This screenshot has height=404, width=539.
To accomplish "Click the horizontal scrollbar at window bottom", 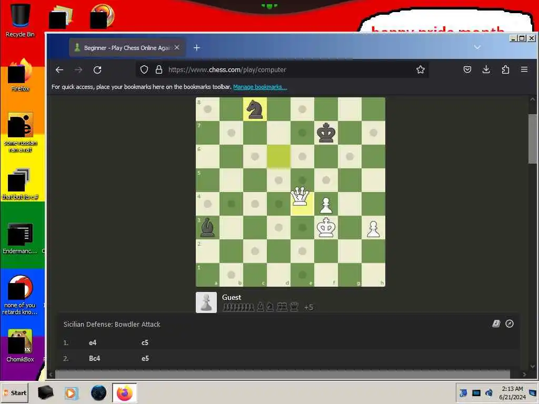I will click(x=283, y=374).
